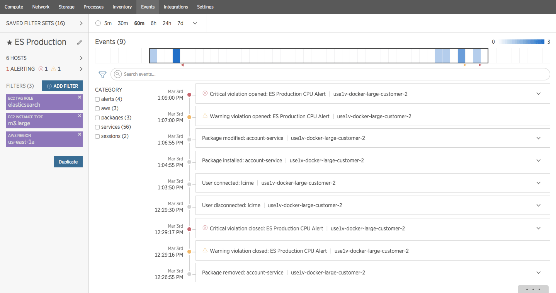Edit the ES Production filter set name
The height and width of the screenshot is (293, 556).
click(80, 42)
